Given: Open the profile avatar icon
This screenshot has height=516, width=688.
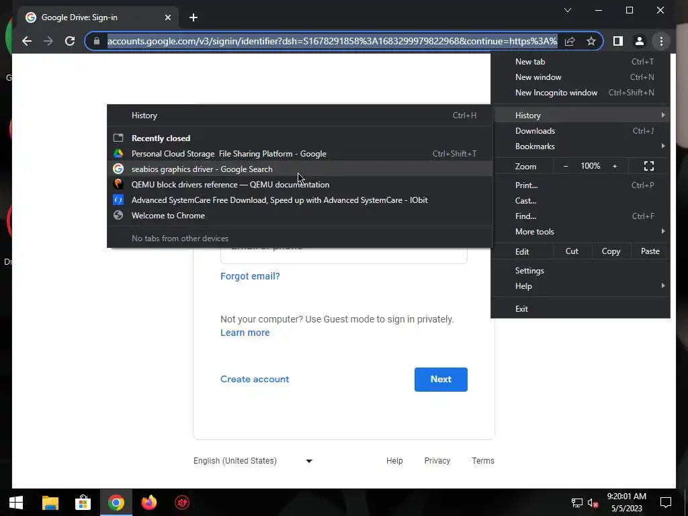Looking at the screenshot, I should [640, 41].
